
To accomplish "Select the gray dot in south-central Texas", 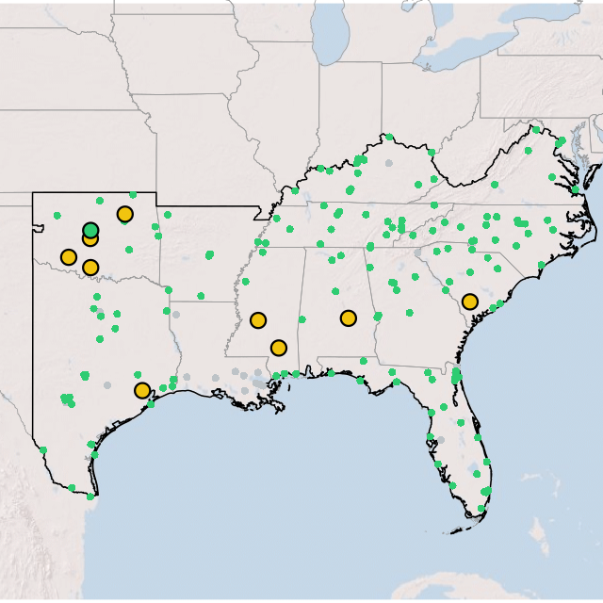I will tap(107, 385).
